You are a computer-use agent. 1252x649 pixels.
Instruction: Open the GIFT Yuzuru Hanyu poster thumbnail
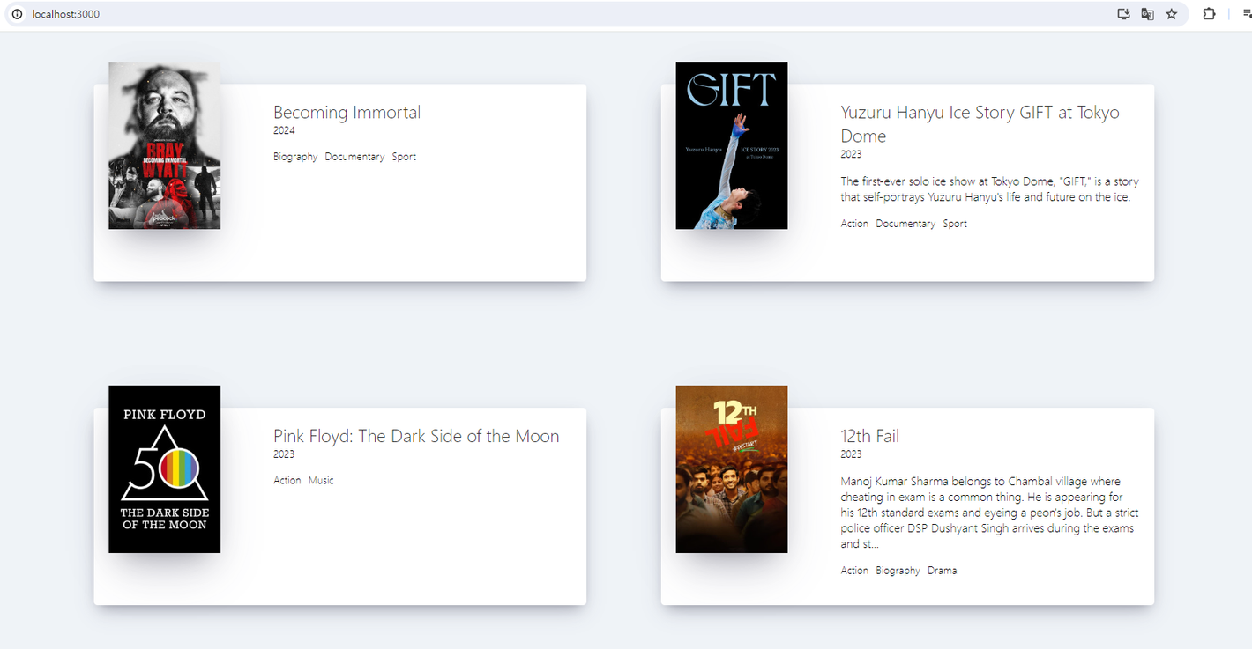[x=732, y=145]
